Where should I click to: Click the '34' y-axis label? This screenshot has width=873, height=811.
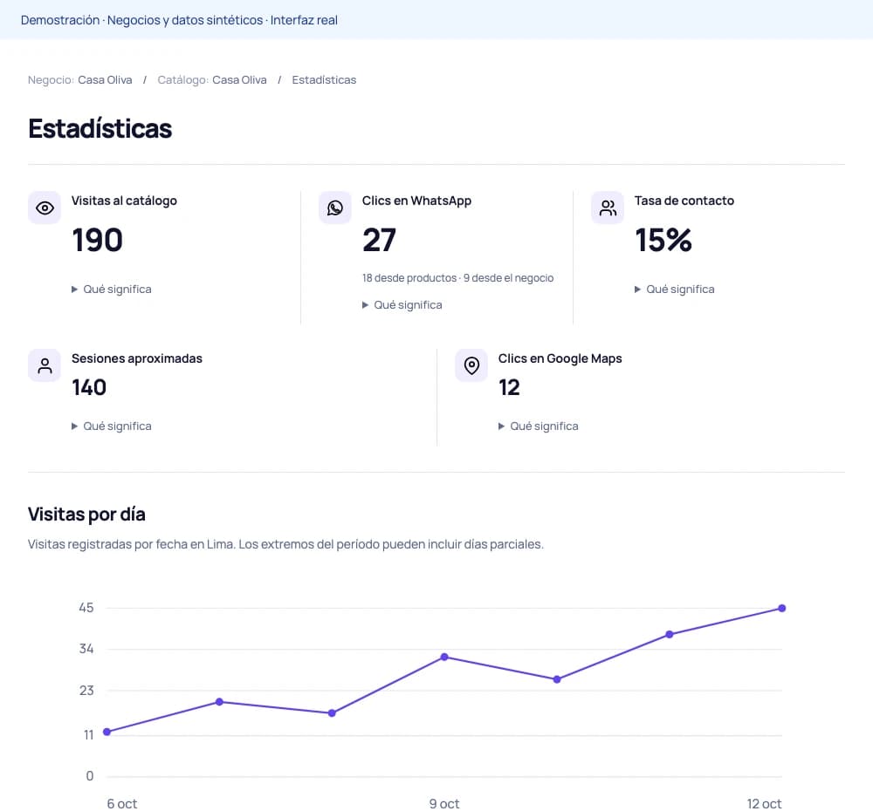pyautogui.click(x=86, y=649)
